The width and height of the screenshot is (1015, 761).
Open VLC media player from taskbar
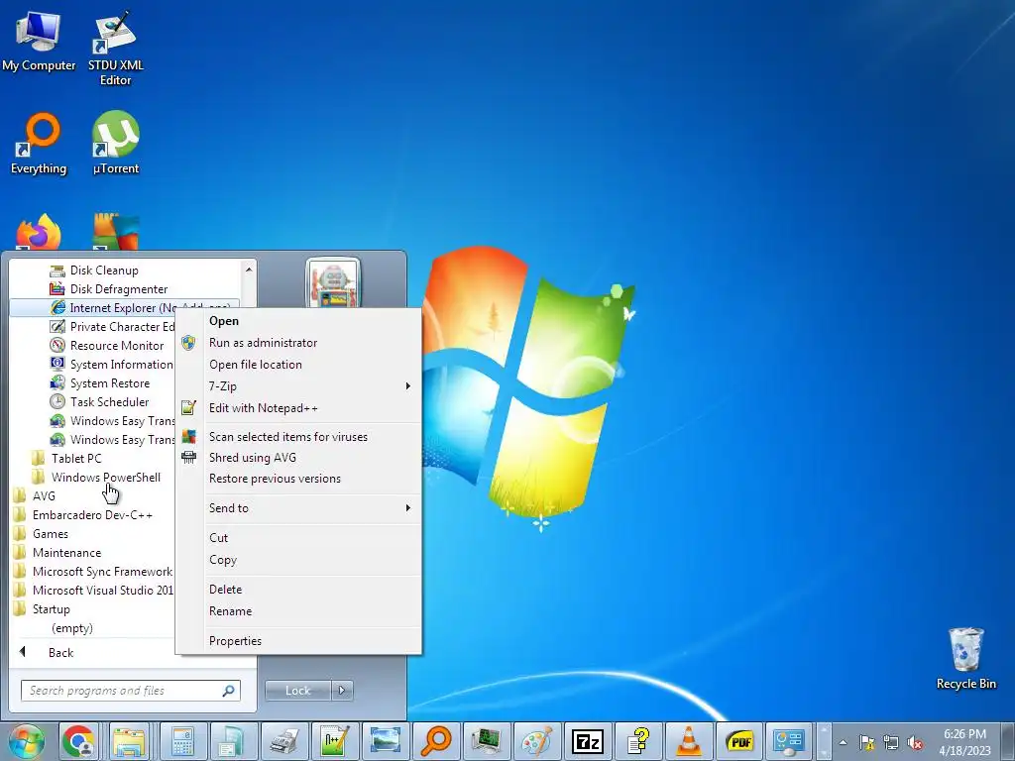[689, 741]
